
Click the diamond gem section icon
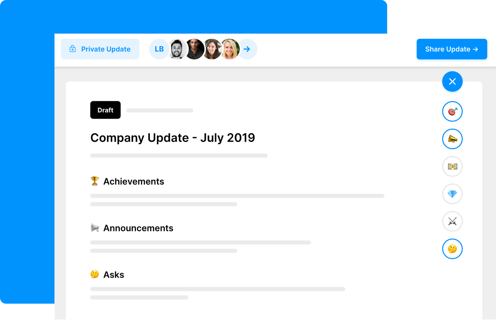[452, 194]
